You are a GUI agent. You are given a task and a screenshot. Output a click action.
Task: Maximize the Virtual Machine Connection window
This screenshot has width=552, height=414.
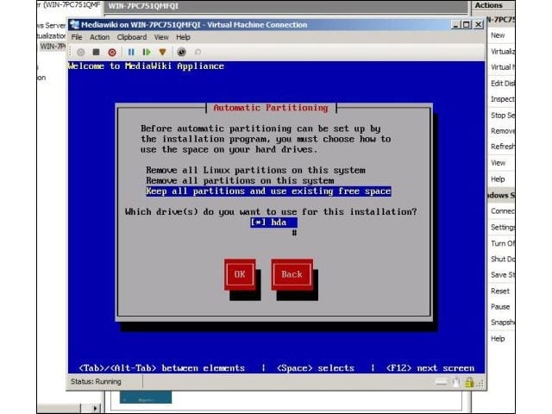[x=467, y=25]
